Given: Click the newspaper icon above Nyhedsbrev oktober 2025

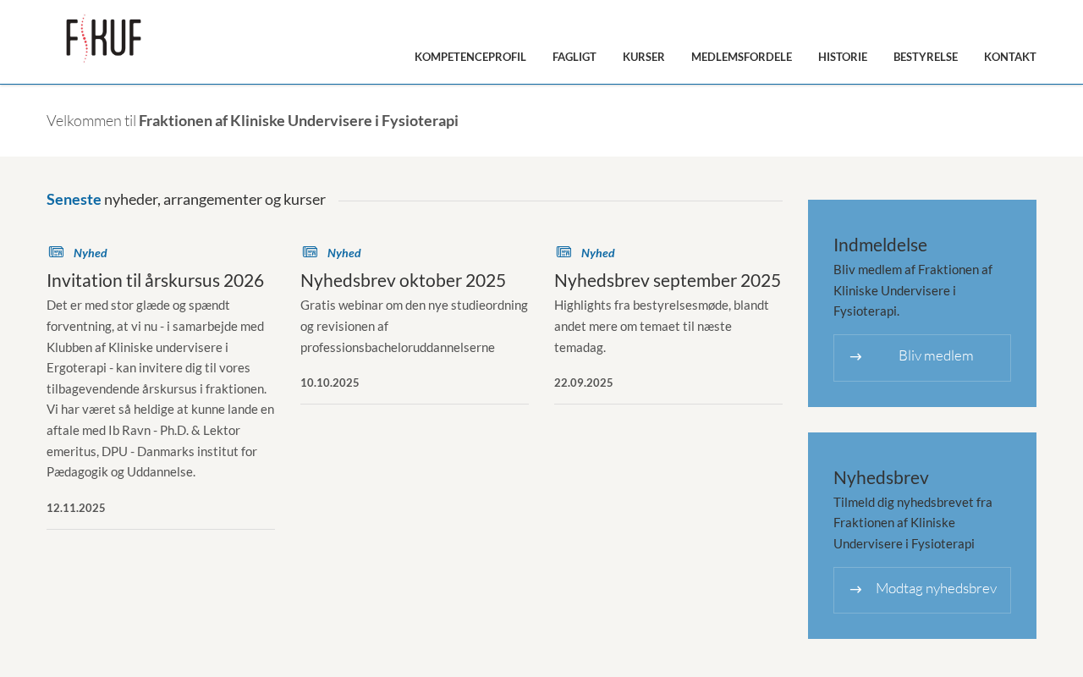Looking at the screenshot, I should [310, 252].
